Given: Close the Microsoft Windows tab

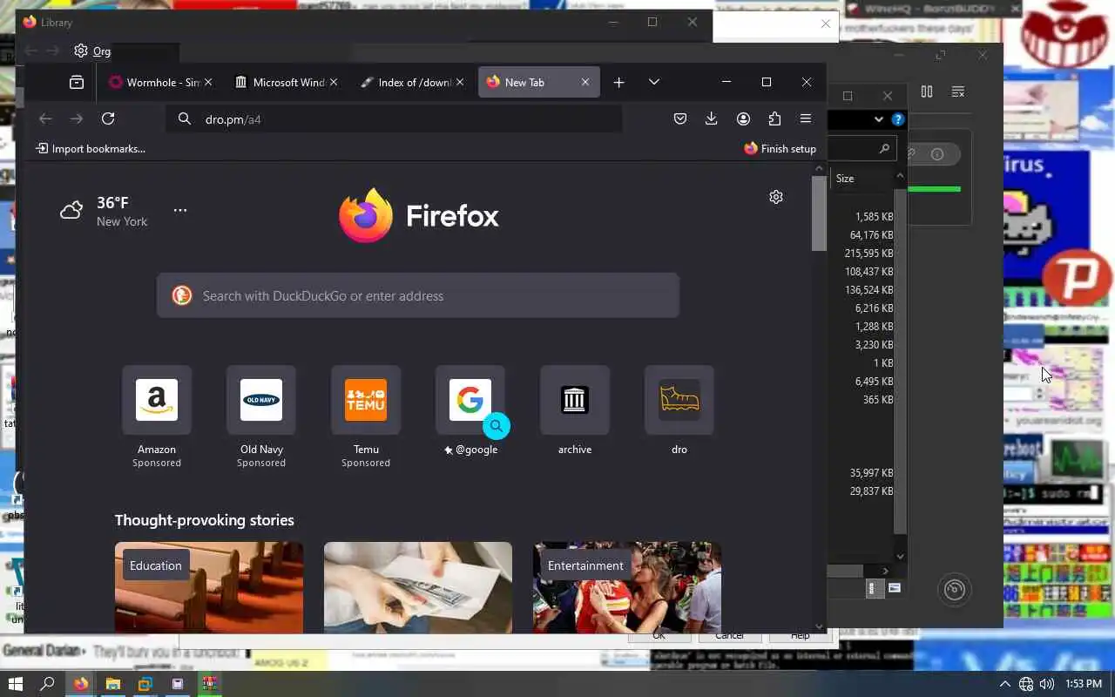Looking at the screenshot, I should pos(334,82).
